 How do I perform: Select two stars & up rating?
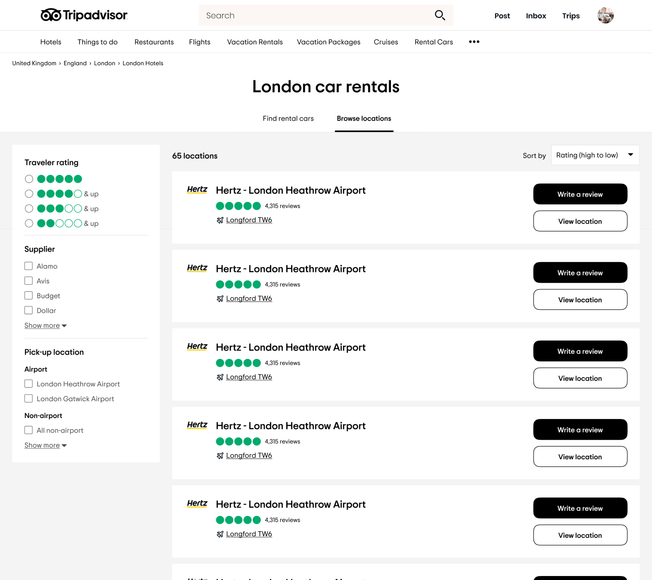29,223
